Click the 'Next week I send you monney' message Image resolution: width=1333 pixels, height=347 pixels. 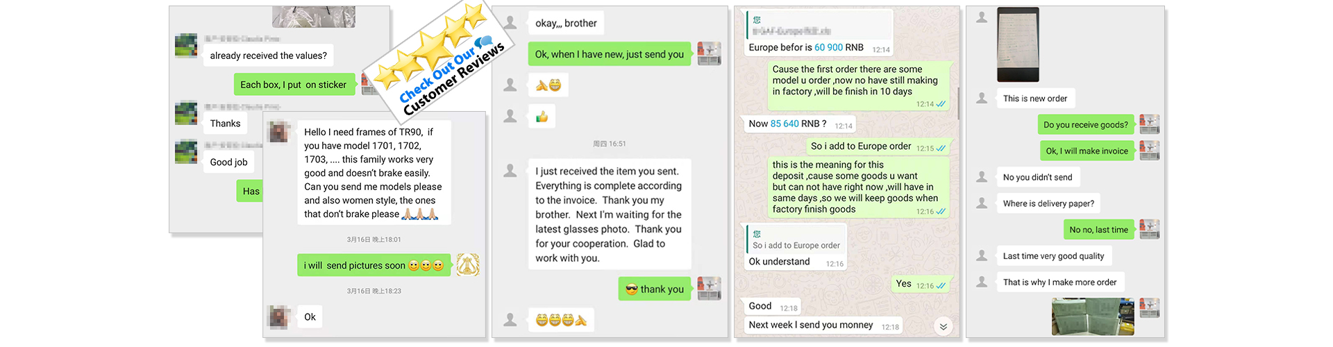[x=810, y=325]
